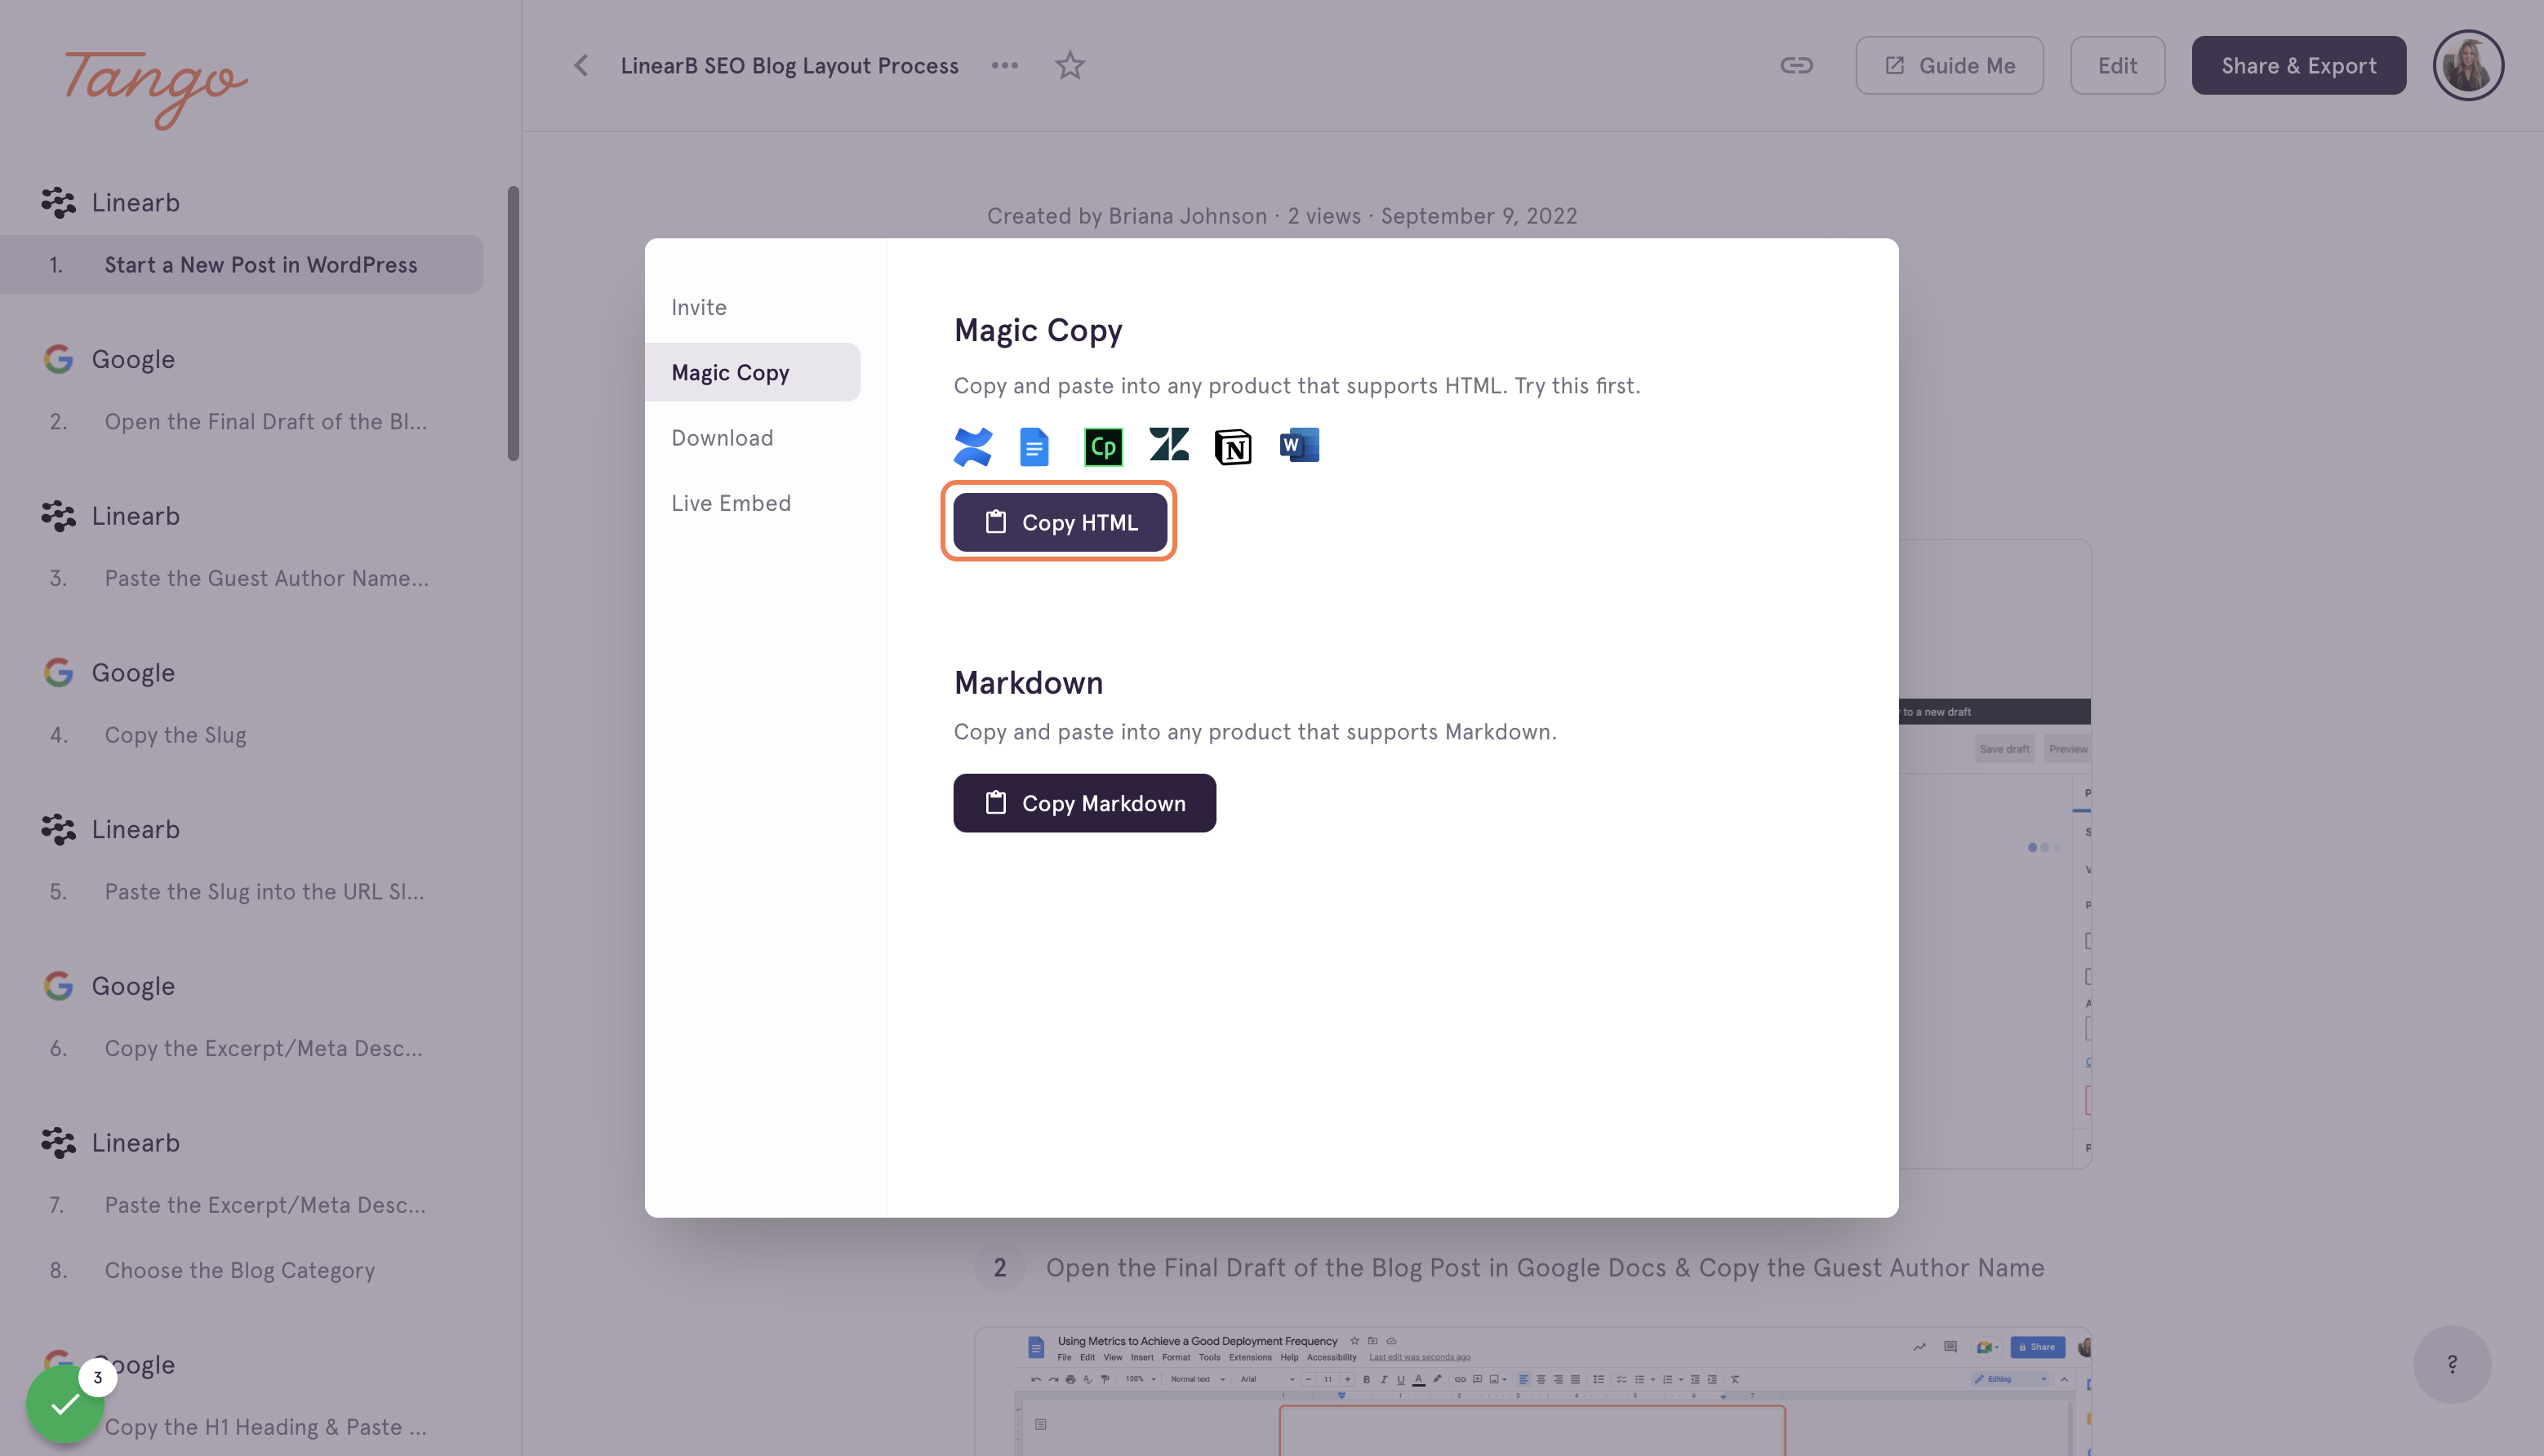
Task: Select step 7 Paste the Excerpt/Meta Desc
Action: (241, 1205)
